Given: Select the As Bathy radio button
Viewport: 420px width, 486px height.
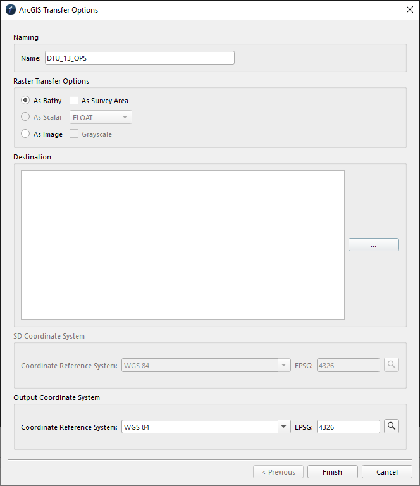Looking at the screenshot, I should [x=25, y=101].
